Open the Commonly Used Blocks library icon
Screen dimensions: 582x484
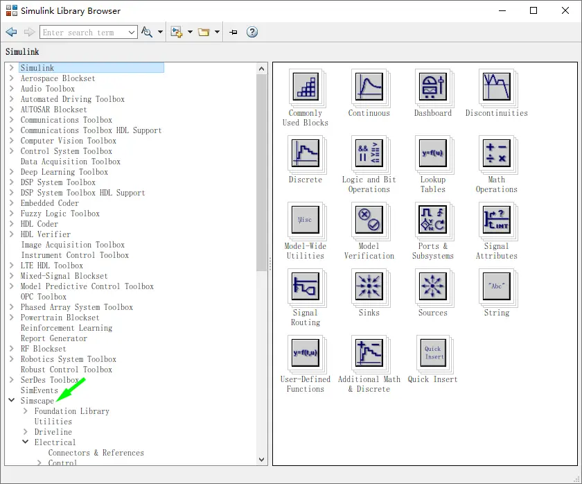pyautogui.click(x=306, y=87)
